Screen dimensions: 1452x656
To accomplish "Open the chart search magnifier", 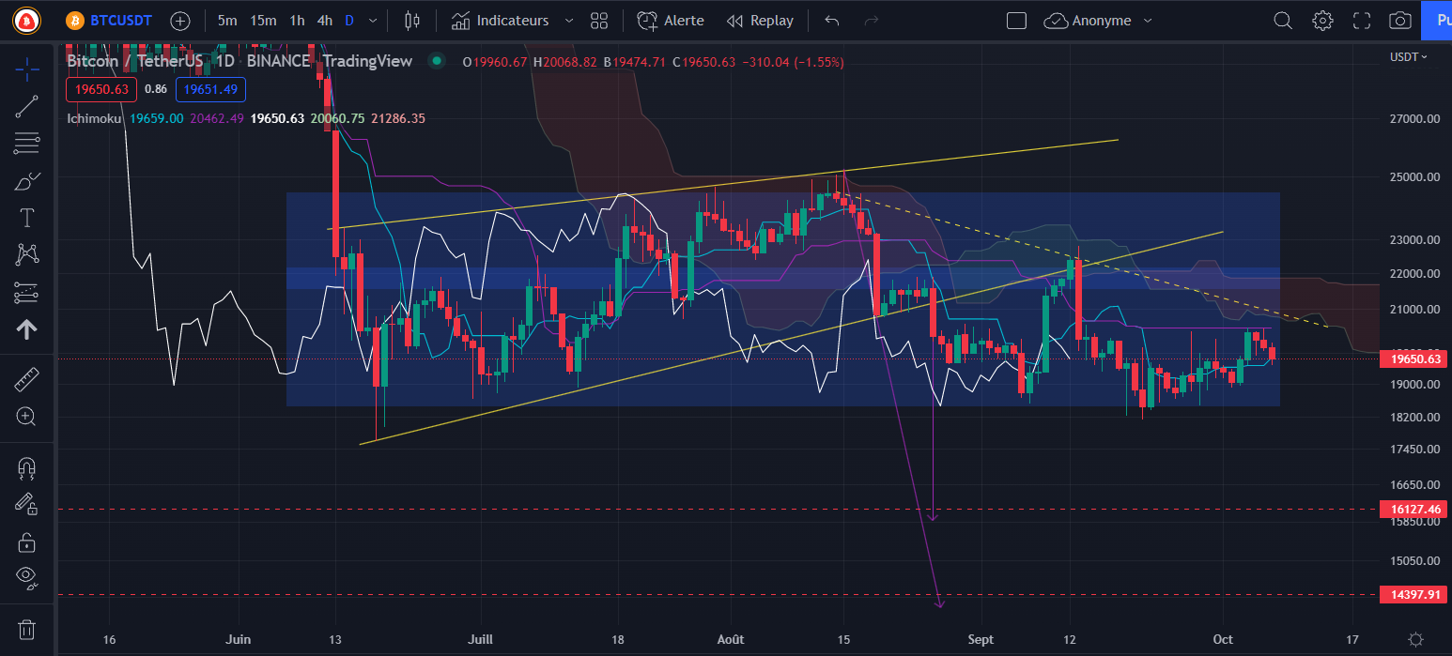I will 1283,20.
